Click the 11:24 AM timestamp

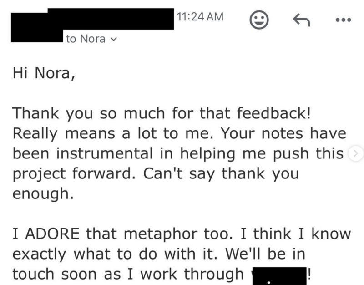point(200,17)
